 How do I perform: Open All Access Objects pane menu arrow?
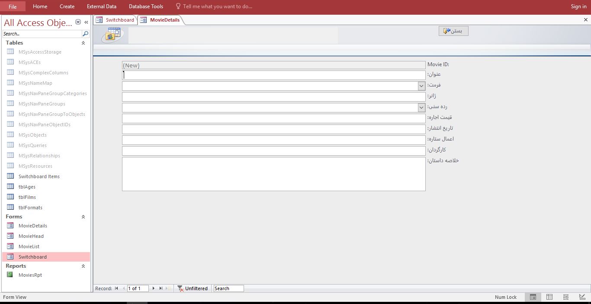click(78, 22)
